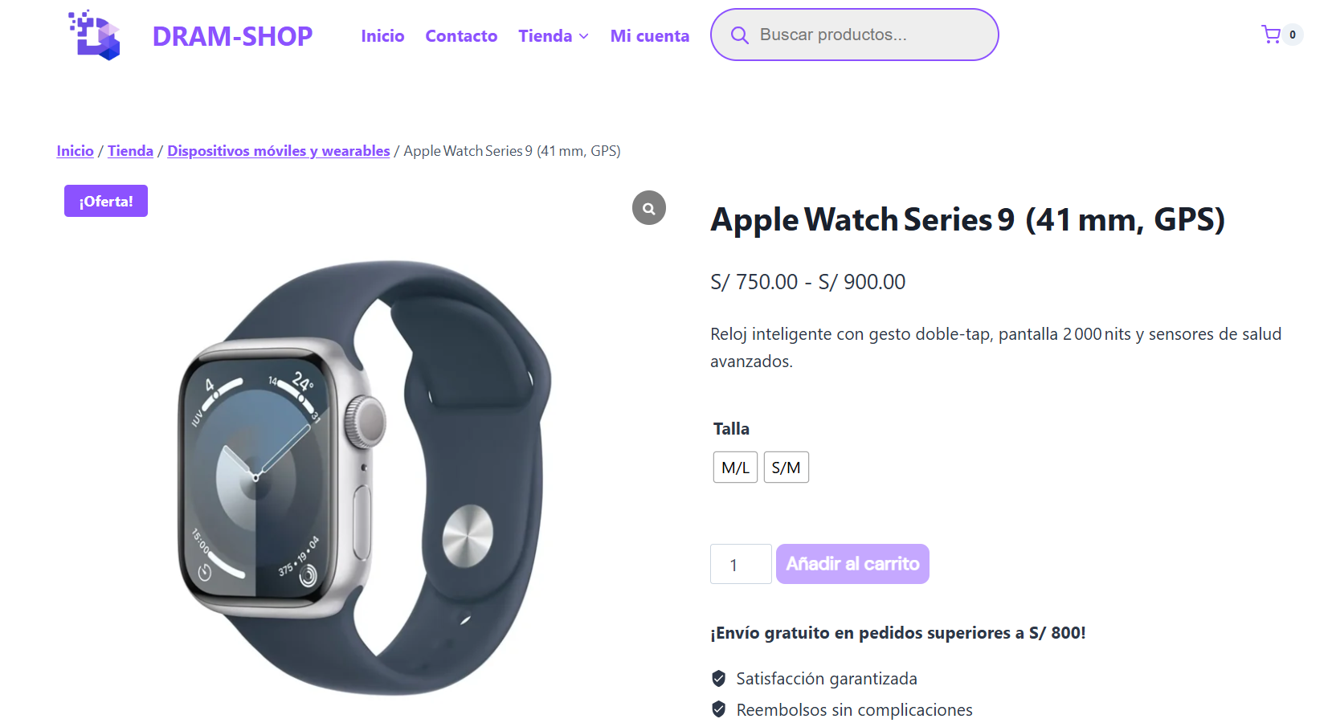Click the Satisfacción garantizada shield icon
The width and height of the screenshot is (1332, 723).
[719, 679]
